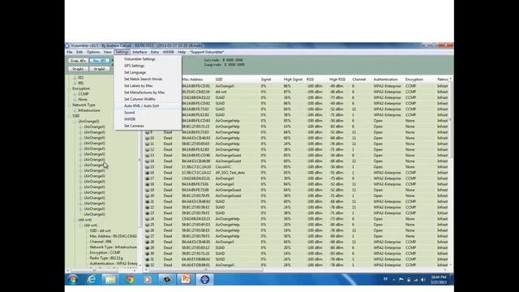Click the blue globe Vistumbler taskbar icon
Viewport: 519px width, 292px height.
205,279
